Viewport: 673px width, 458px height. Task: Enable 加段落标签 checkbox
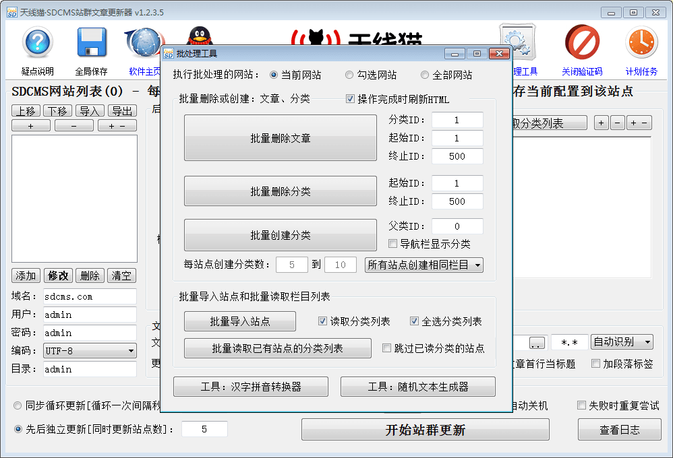point(595,363)
